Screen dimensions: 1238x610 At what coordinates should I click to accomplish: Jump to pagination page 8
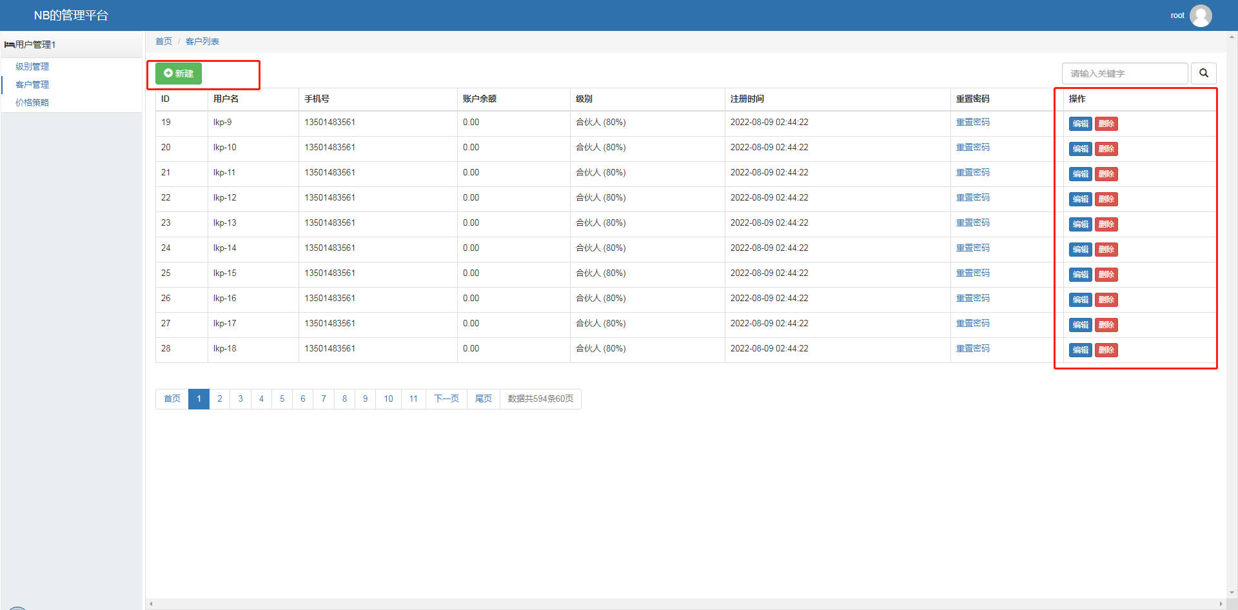point(344,398)
